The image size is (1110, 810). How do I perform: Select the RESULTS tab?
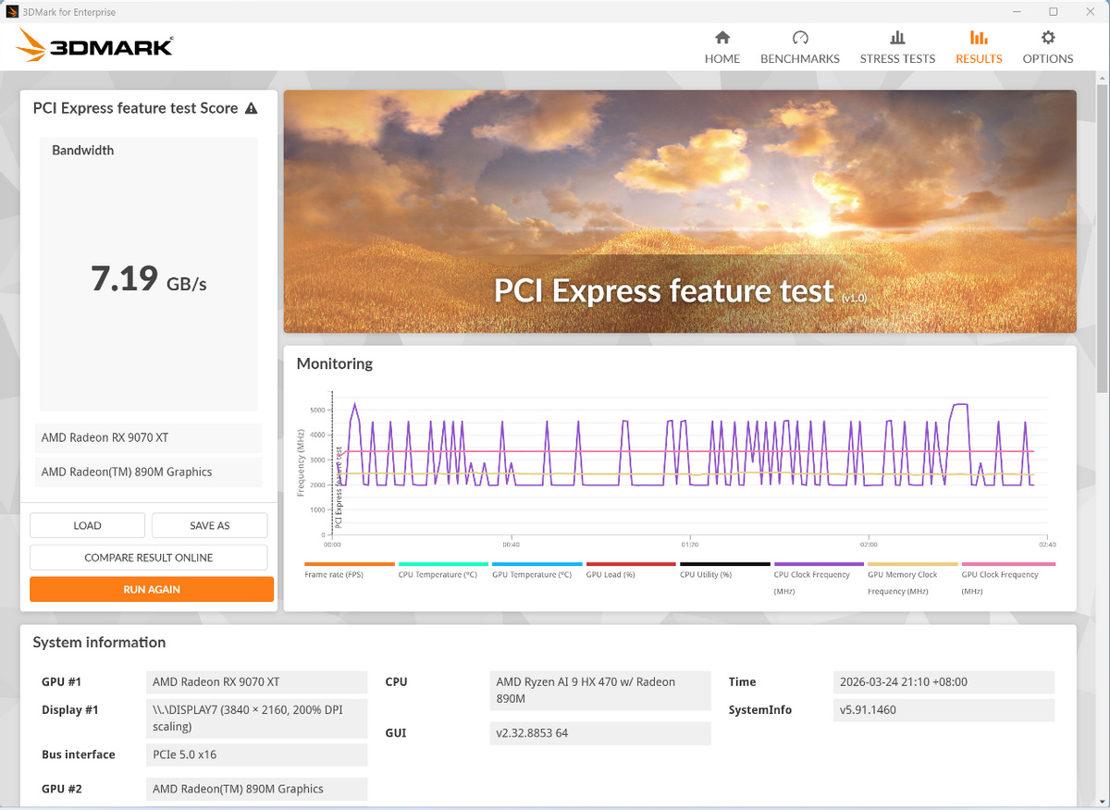tap(979, 47)
